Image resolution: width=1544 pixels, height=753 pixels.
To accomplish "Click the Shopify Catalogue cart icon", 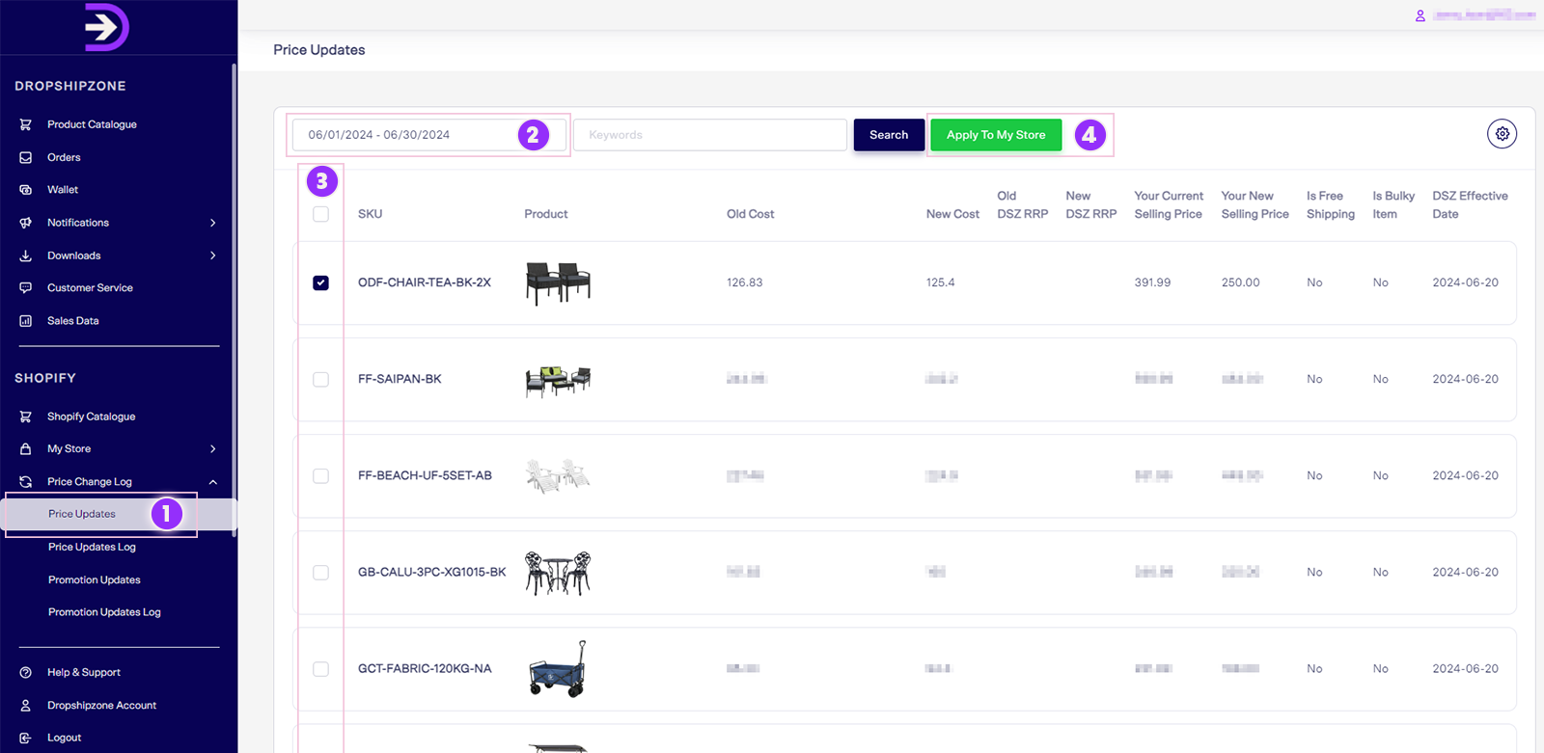I will [x=26, y=417].
